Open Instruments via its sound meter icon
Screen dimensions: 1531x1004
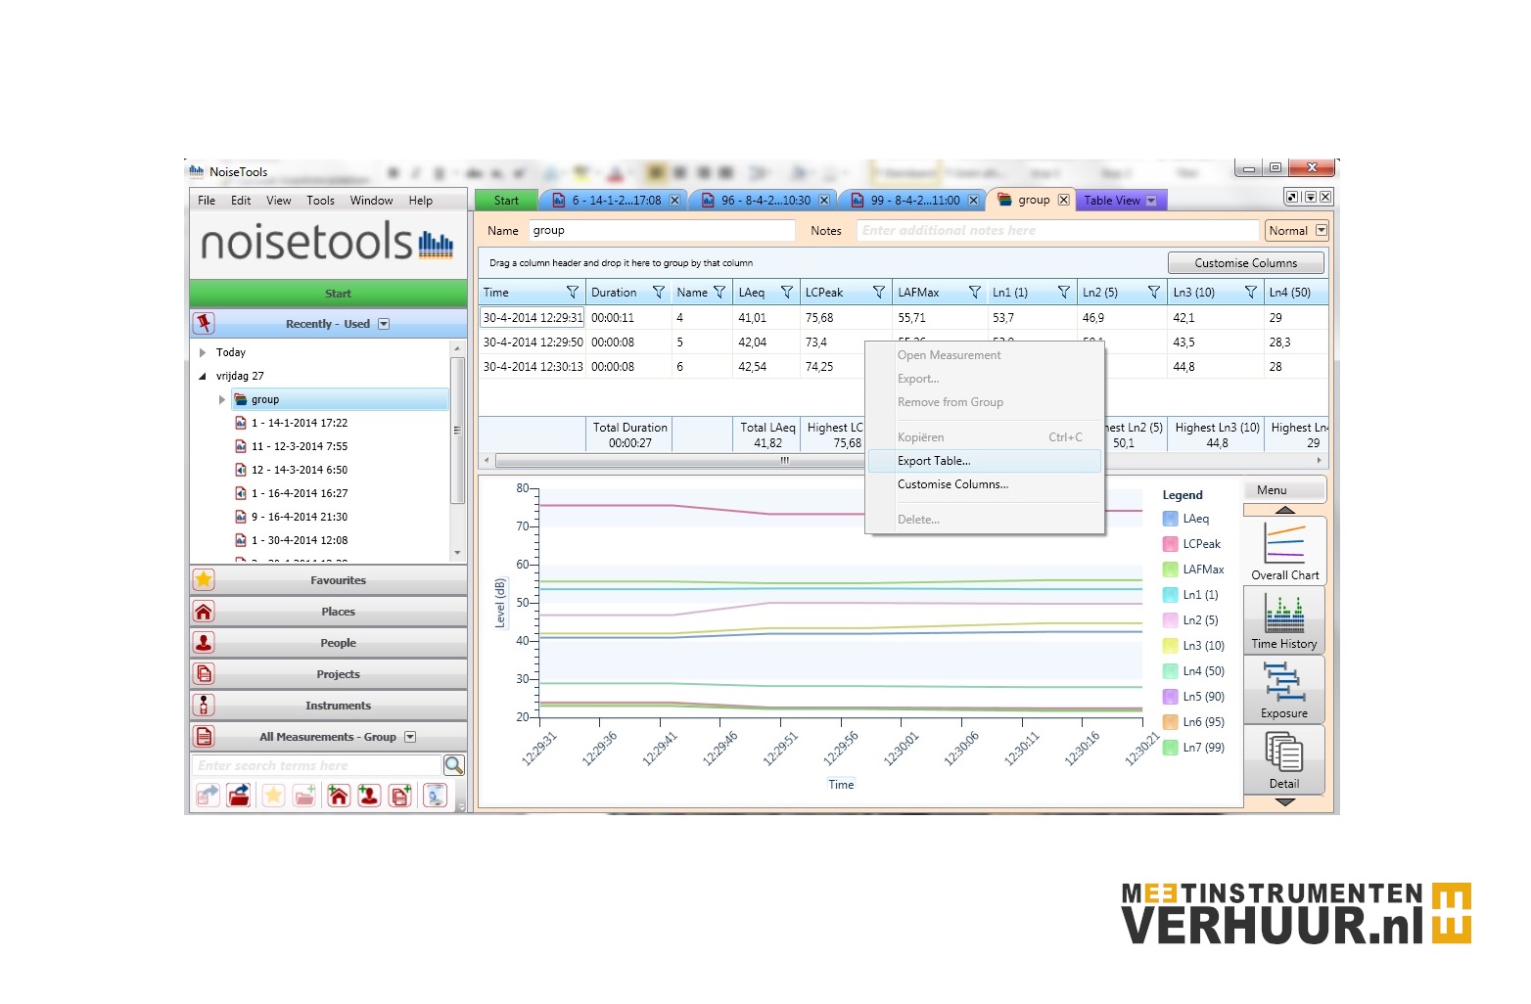click(x=204, y=706)
